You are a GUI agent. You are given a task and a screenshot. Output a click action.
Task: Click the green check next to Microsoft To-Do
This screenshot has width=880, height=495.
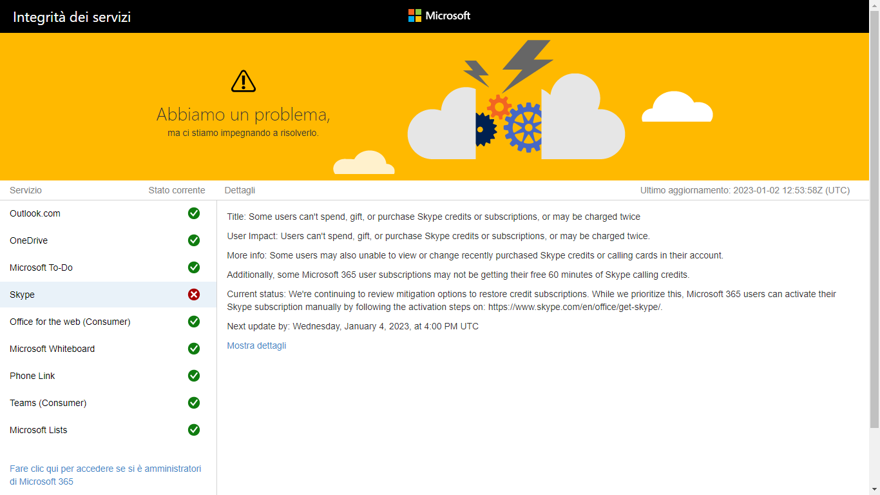(x=194, y=267)
